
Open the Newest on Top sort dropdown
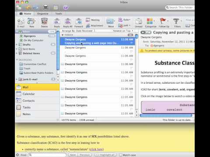click(x=123, y=31)
